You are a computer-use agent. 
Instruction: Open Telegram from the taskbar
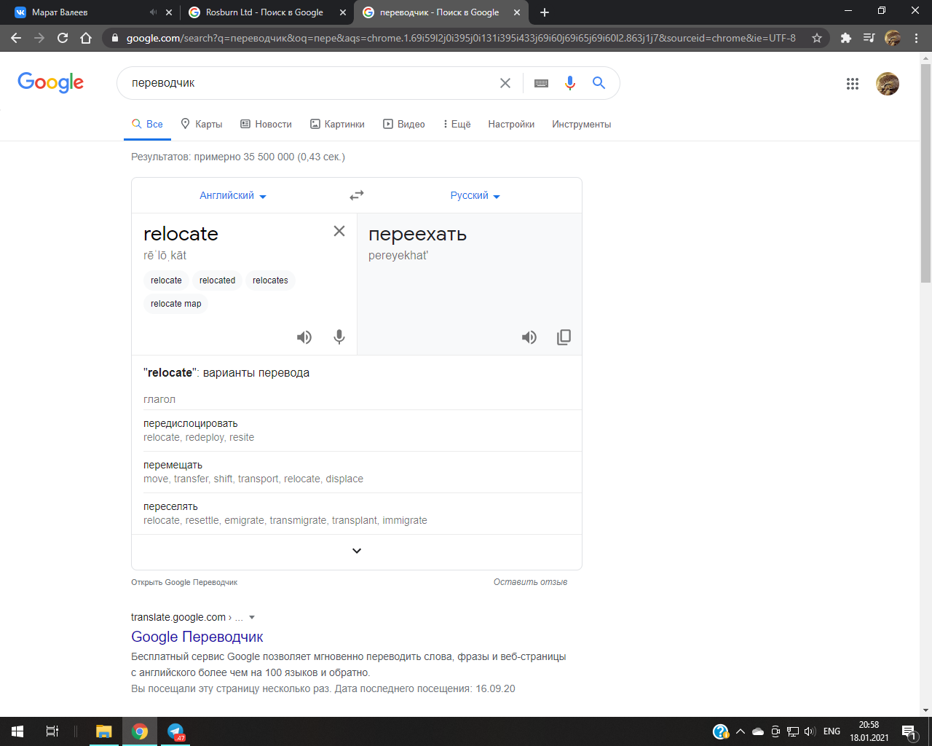(x=175, y=731)
